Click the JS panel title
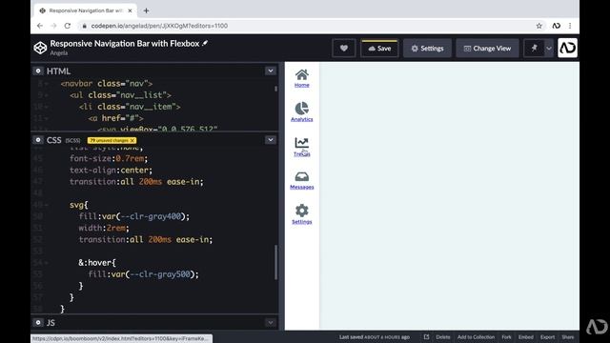 click(51, 323)
